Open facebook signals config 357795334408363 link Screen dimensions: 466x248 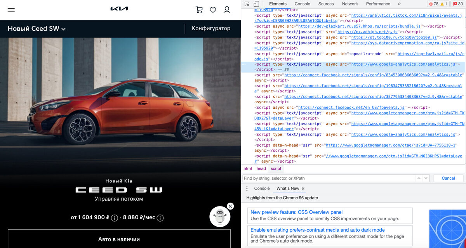374,97
